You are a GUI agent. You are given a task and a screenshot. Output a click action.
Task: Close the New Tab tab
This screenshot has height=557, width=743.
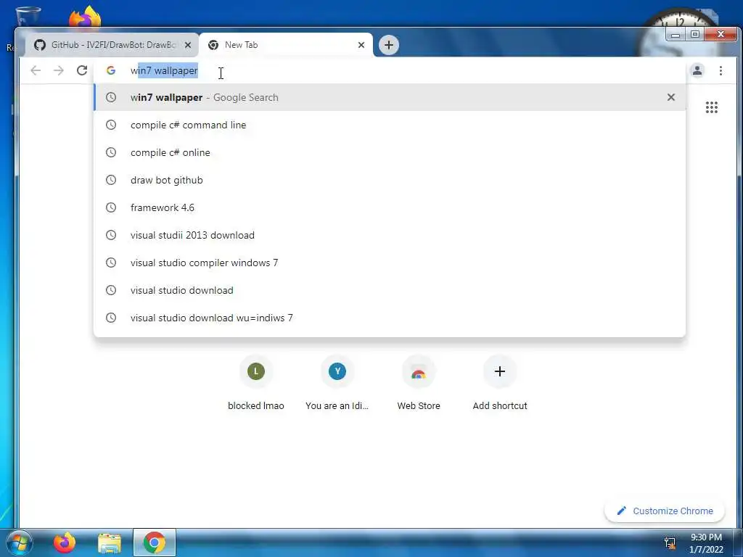pos(361,45)
